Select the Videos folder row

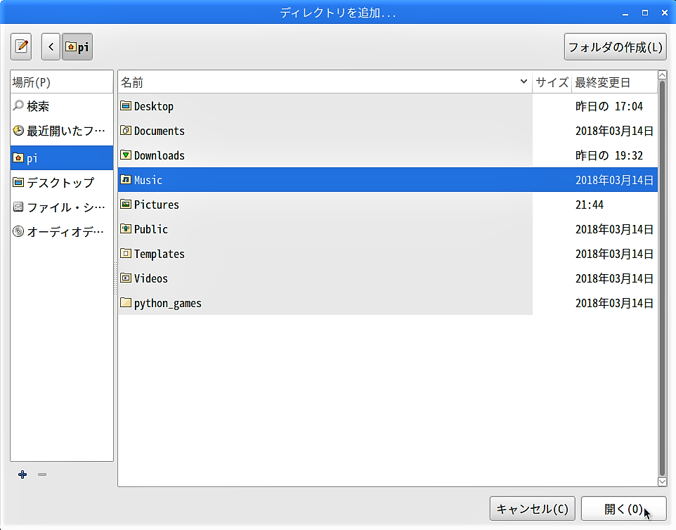[x=150, y=279]
